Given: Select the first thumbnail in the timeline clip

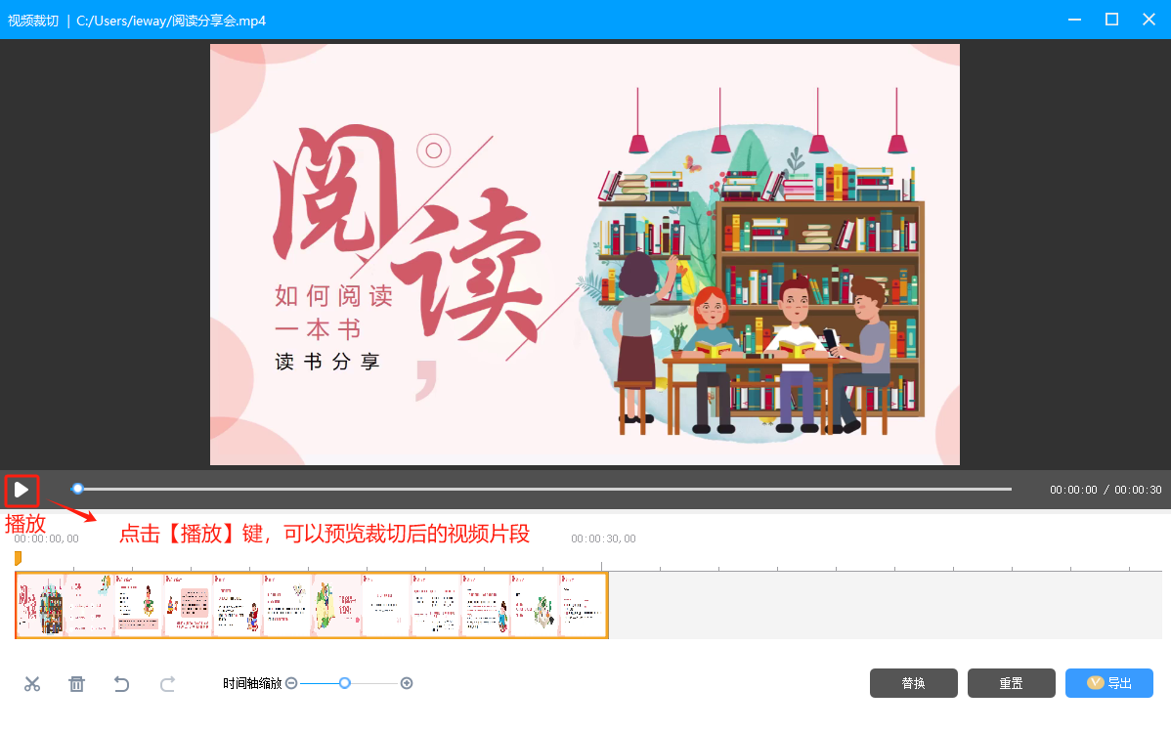Looking at the screenshot, I should coord(40,606).
